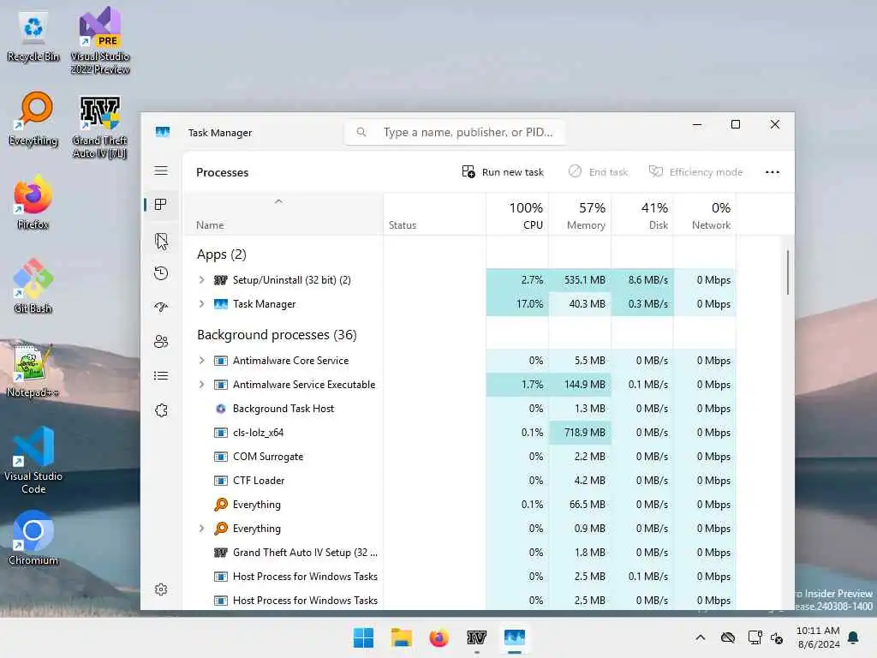Select the Everything process using 66.5 MB
Image resolution: width=877 pixels, height=658 pixels.
(460, 505)
